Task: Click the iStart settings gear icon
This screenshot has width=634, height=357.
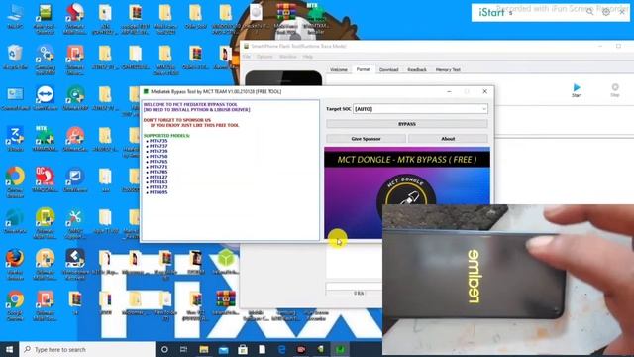Action: point(605,12)
